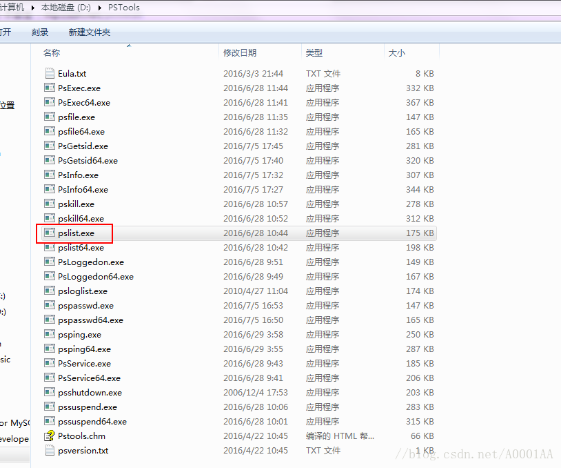Select the psfile64.exe icon
The height and width of the screenshot is (468, 561).
(50, 131)
